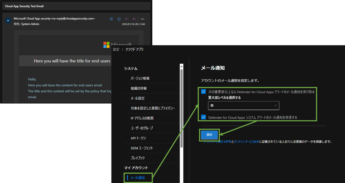Screen dimensions: 345x183
Task: Click the sender avatar M in email
Action: point(8,21)
